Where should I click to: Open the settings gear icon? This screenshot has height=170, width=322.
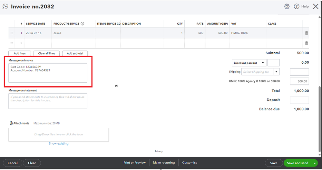pos(287,6)
